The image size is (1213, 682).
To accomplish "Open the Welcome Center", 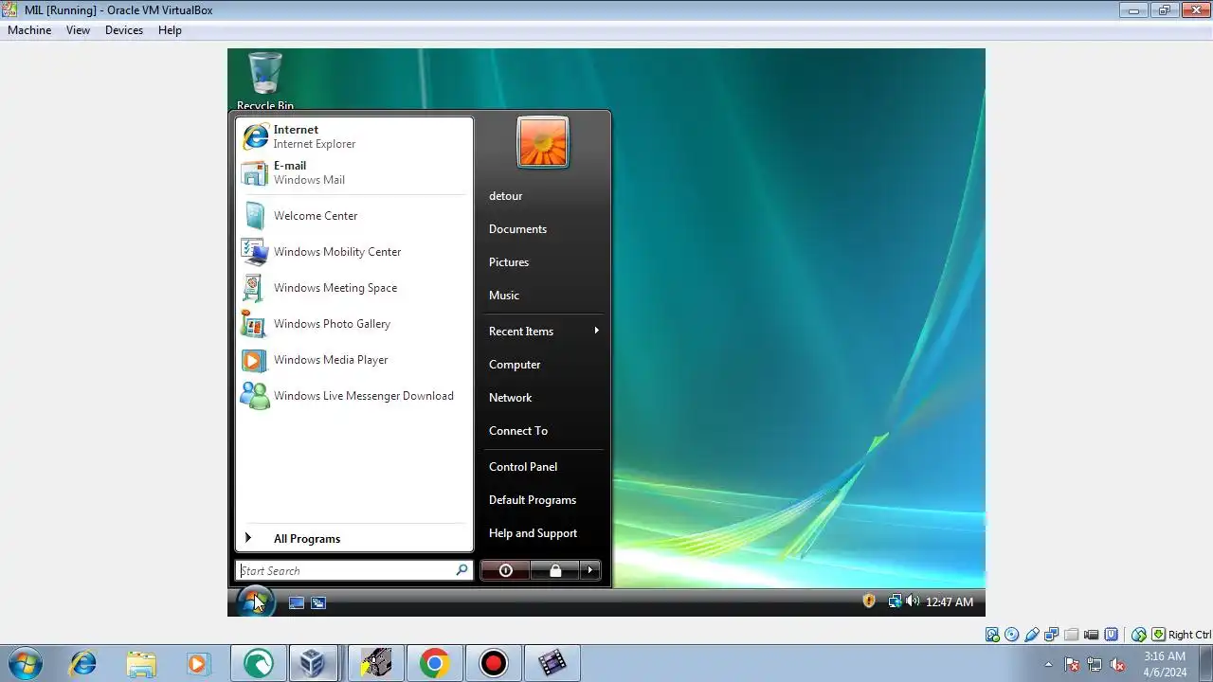I will [x=353, y=216].
